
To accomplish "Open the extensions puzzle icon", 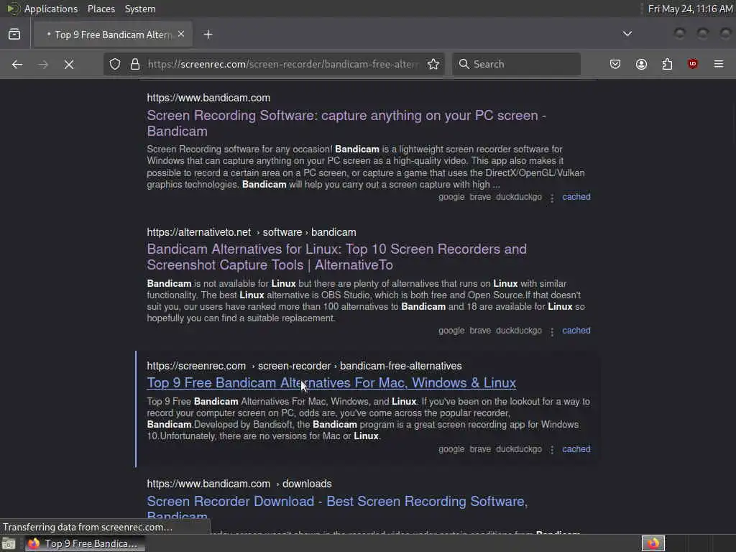I will click(x=667, y=64).
